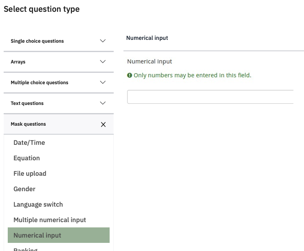The image size is (304, 251).
Task: Expand the Single choice questions chevron
Action: coord(103,41)
